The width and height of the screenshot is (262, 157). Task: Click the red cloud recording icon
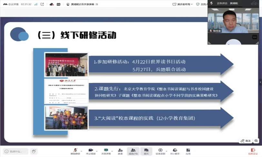pos(52,4)
